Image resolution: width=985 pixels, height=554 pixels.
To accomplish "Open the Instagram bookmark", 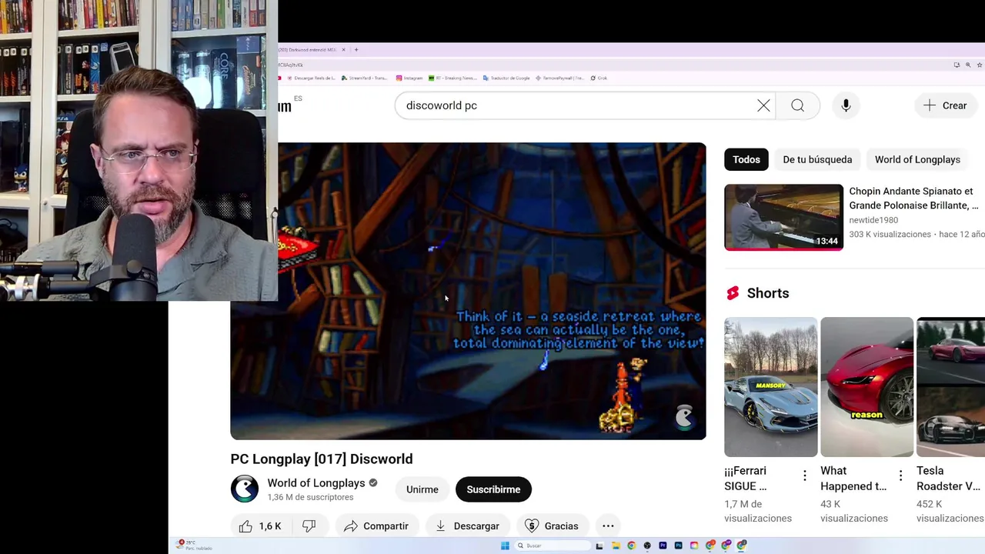I will [x=409, y=78].
